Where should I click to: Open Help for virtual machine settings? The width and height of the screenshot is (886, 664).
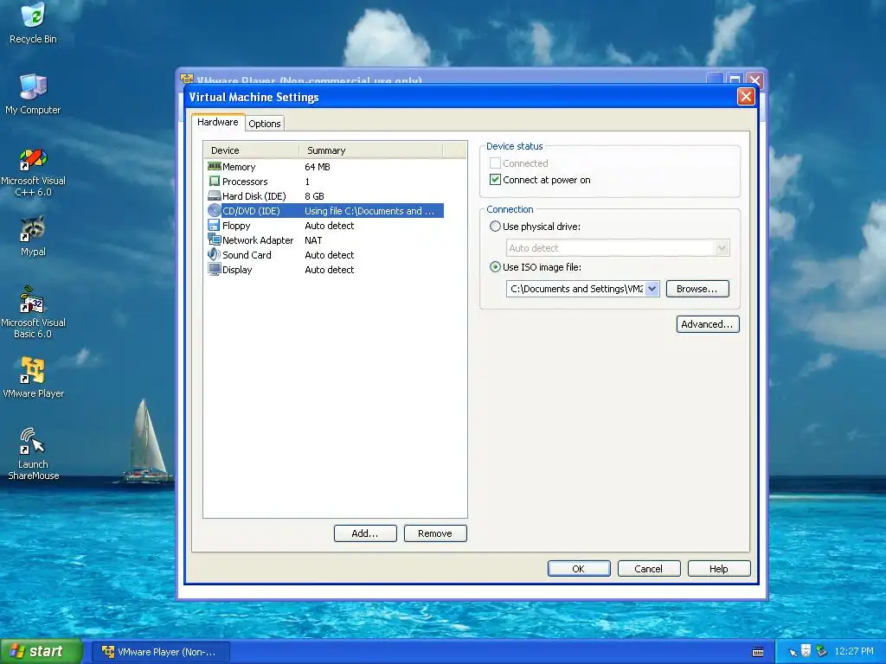pos(719,569)
